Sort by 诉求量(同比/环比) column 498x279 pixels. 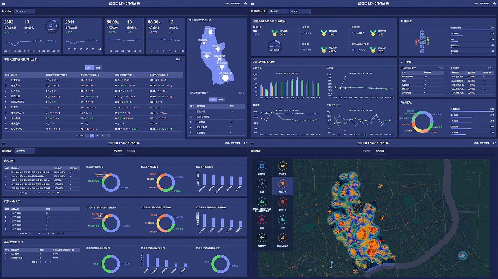[89, 75]
